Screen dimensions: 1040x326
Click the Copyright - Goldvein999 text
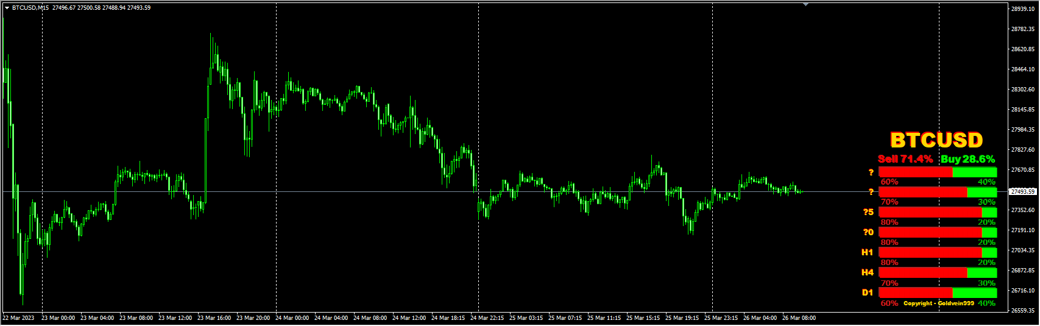pos(939,303)
